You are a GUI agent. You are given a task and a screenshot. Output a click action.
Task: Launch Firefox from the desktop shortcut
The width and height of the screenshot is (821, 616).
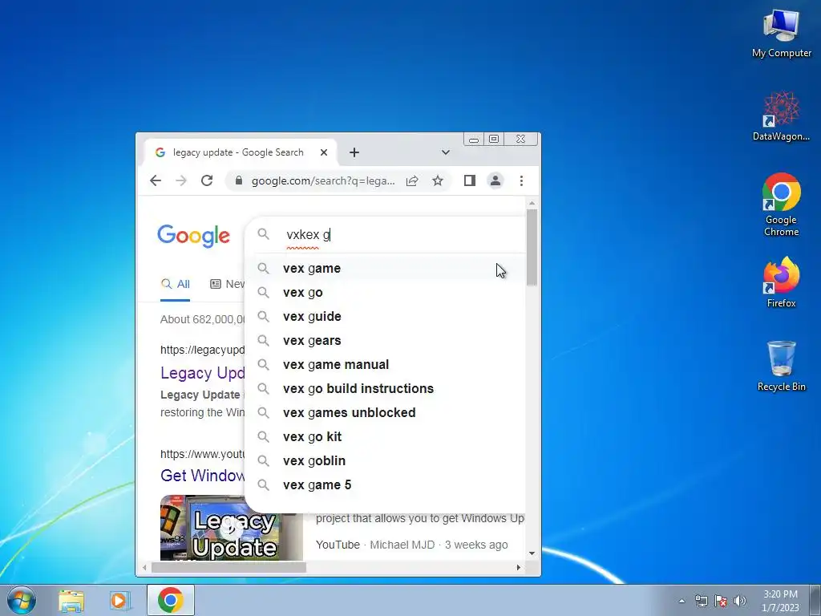pyautogui.click(x=781, y=282)
